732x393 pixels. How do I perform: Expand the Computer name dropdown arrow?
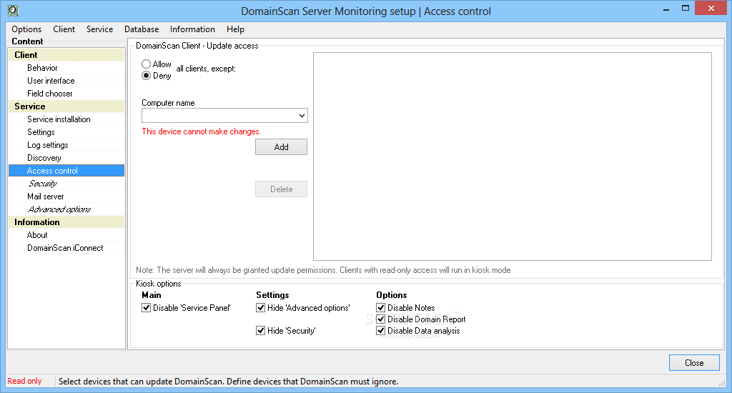(x=302, y=115)
